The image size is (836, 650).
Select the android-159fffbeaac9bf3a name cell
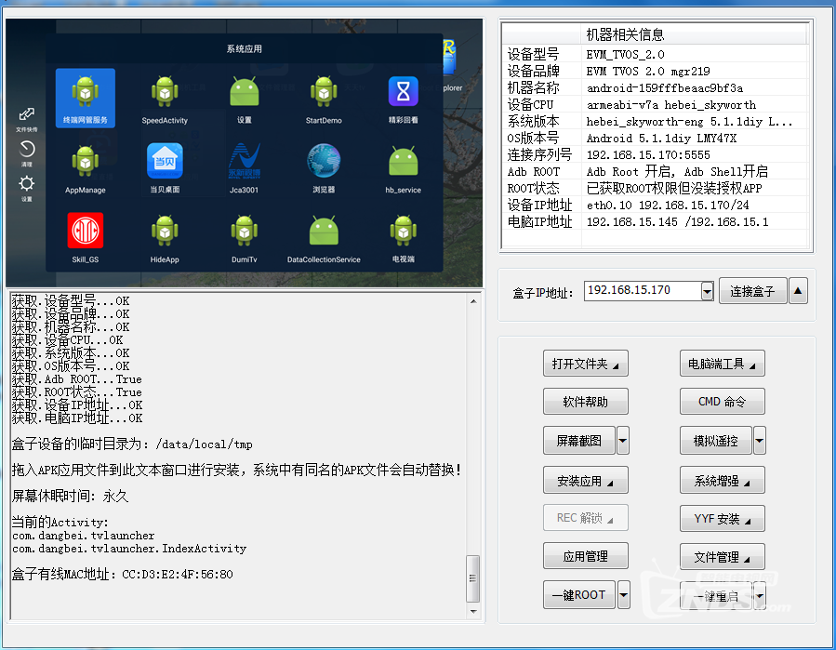(665, 88)
